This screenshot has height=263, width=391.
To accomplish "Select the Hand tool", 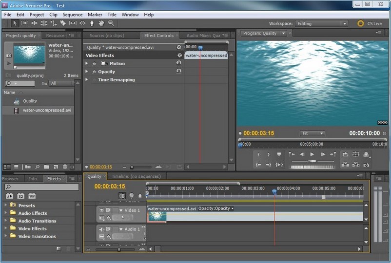I will pyautogui.click(x=101, y=23).
